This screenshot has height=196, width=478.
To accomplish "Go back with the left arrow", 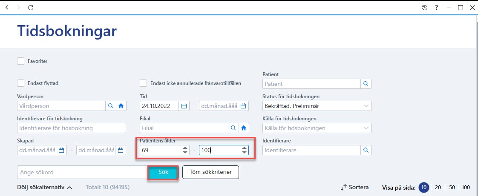I will coord(7,8).
